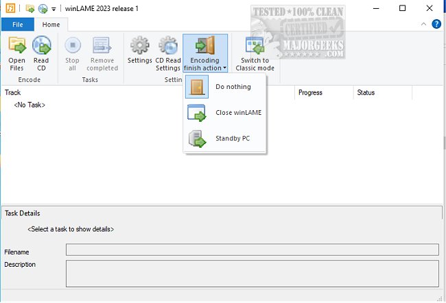
Task: Click the winLAME app icon in title bar
Action: coord(10,8)
